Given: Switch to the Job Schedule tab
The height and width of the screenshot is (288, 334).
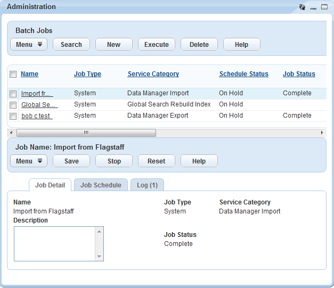Looking at the screenshot, I should 101,185.
